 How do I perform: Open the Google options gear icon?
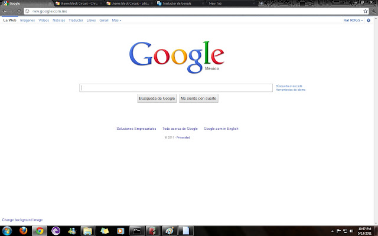(x=369, y=20)
